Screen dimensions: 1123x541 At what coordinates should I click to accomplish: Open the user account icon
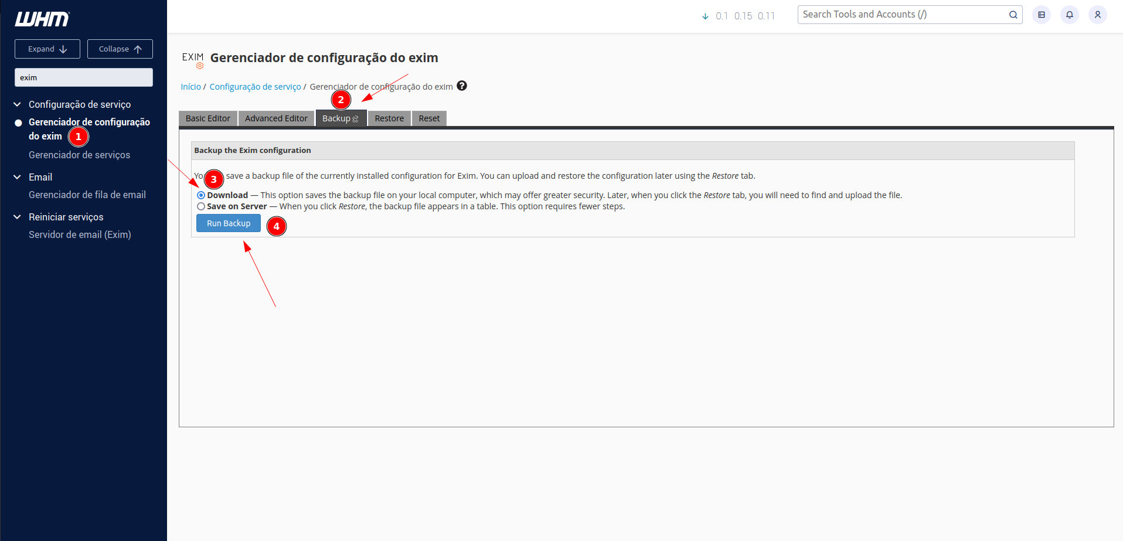pos(1097,15)
